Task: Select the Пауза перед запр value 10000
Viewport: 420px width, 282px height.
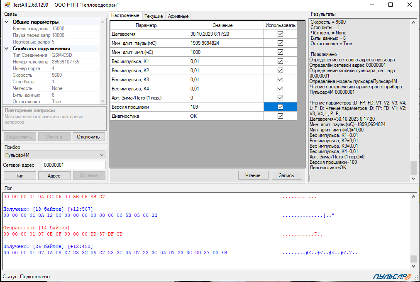Action: [x=75, y=35]
